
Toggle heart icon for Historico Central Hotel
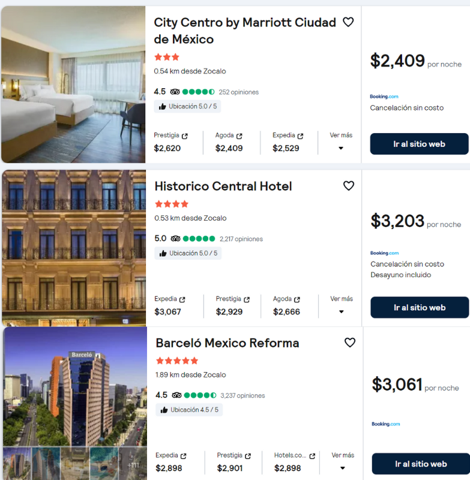point(348,186)
